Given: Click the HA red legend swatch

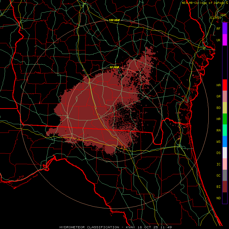Looking at the screenshot, I should 225,85.
